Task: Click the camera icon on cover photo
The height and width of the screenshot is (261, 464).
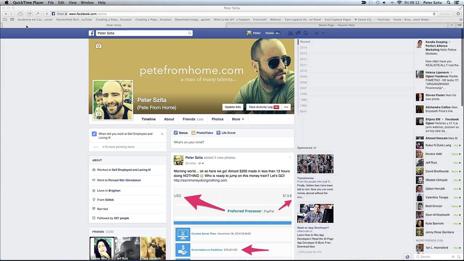Action: [98, 46]
